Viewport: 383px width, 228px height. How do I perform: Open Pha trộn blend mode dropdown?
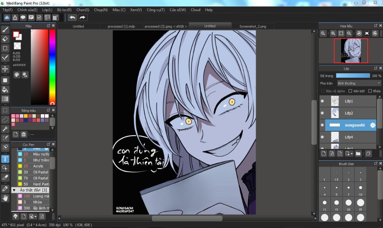coord(359,83)
